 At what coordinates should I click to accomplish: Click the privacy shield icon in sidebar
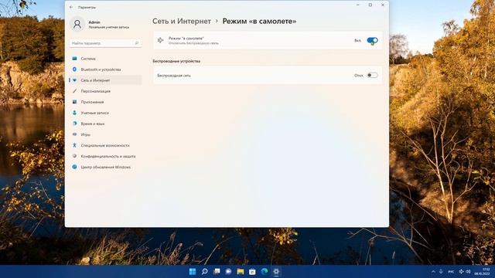pos(74,156)
